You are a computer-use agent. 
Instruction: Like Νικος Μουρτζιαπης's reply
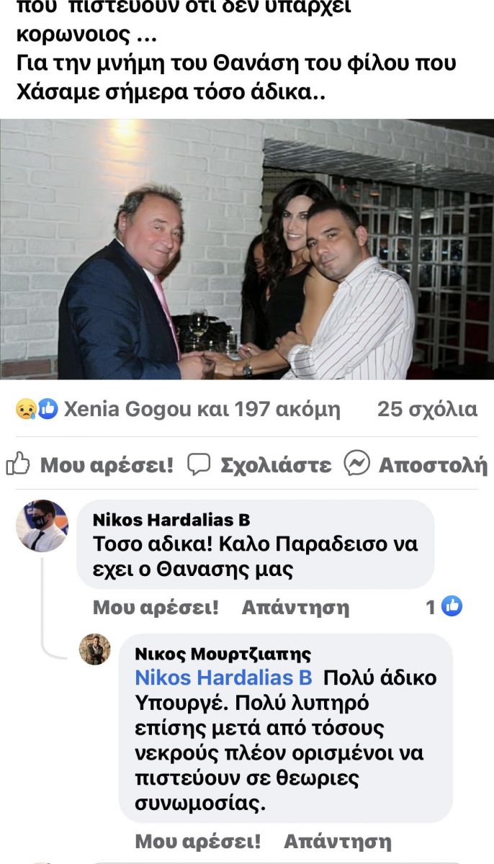pos(198,841)
